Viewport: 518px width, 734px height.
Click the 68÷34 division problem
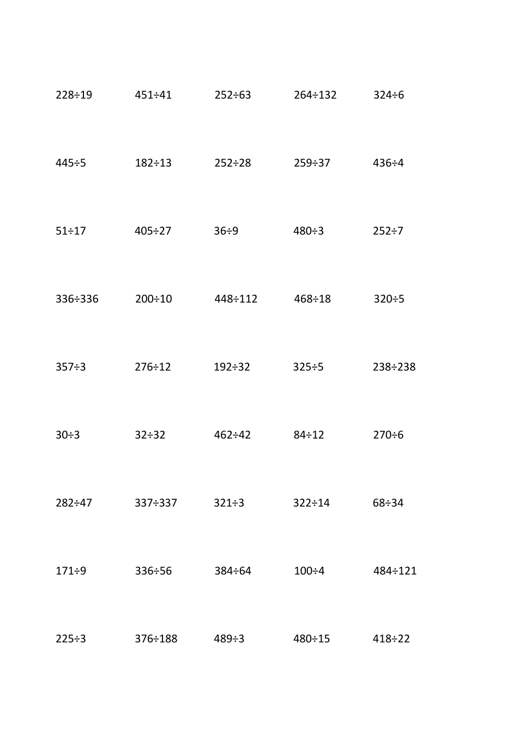point(388,503)
